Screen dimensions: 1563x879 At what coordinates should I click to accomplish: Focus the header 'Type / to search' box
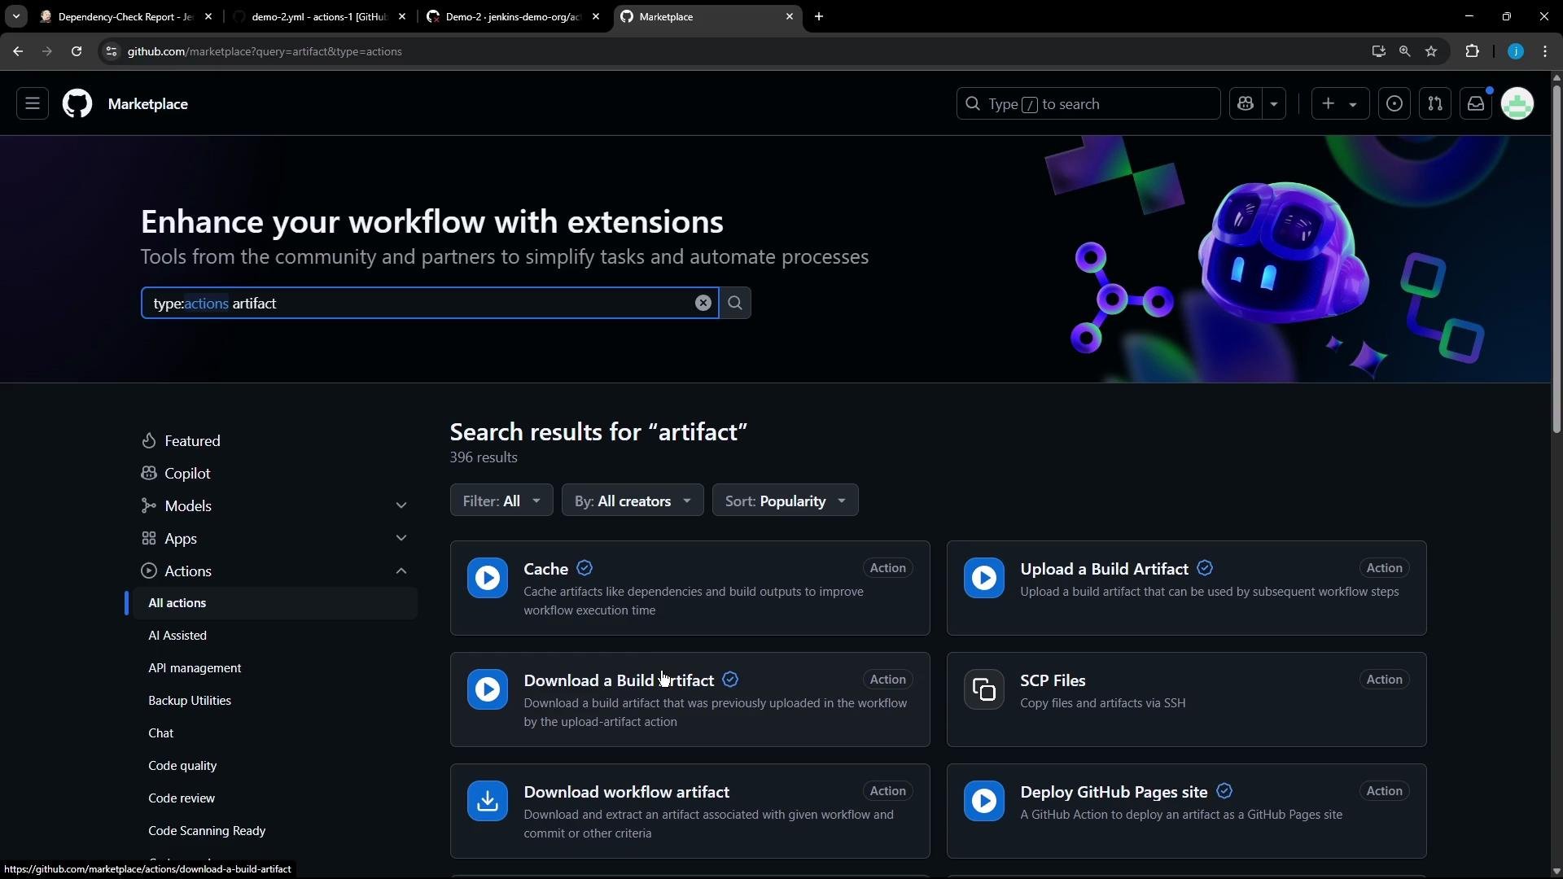point(1088,104)
